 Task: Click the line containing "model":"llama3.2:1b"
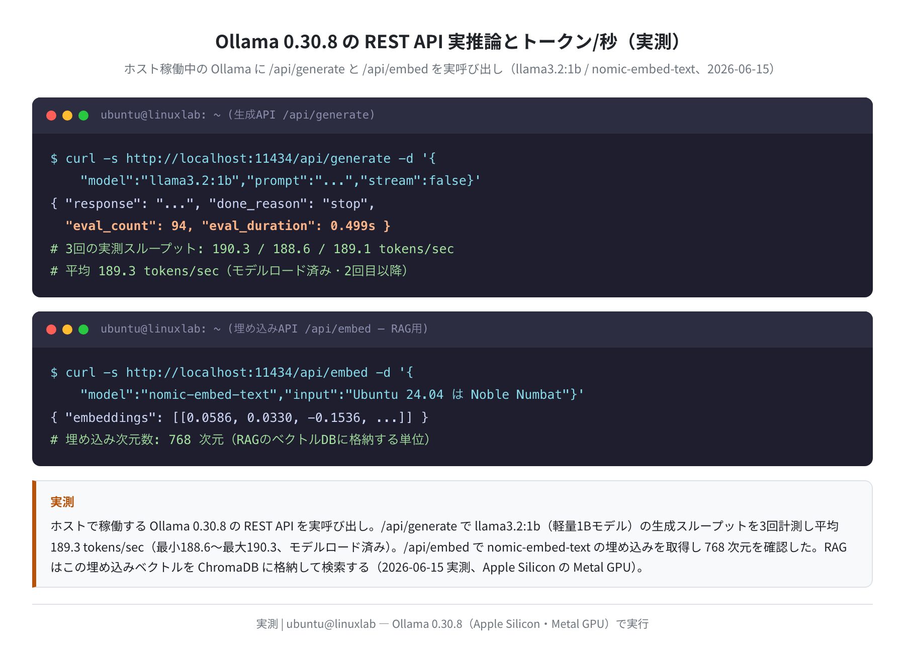tap(281, 181)
